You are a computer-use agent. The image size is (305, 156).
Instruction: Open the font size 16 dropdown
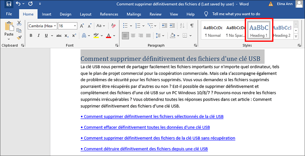(x=75, y=26)
